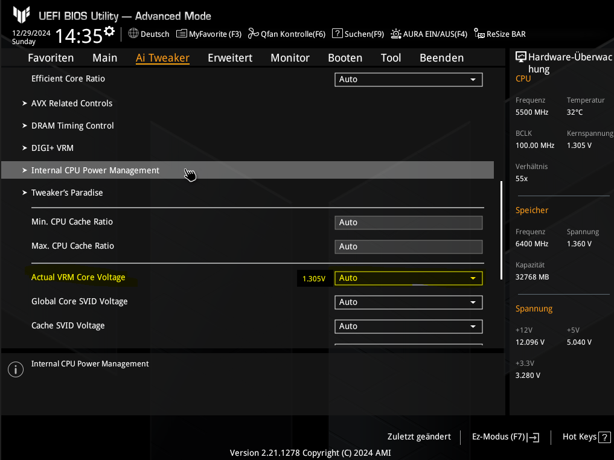
Task: Click the 12.096 V reading
Action: click(x=530, y=342)
